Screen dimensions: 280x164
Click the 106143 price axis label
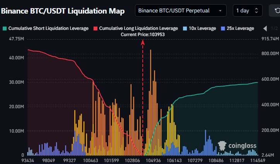click(174, 161)
